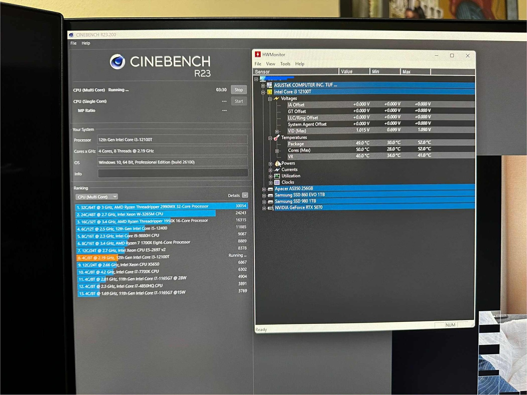This screenshot has height=395, width=527.
Task: Open the CPU (Multi Core) ranking dropdown
Action: (96, 197)
